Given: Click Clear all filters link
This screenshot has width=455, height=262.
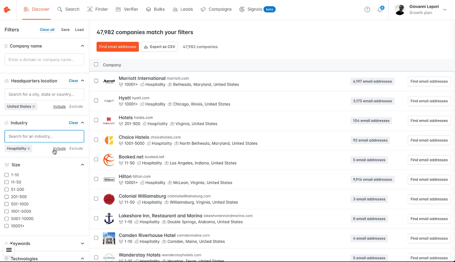Looking at the screenshot, I should 47,30.
